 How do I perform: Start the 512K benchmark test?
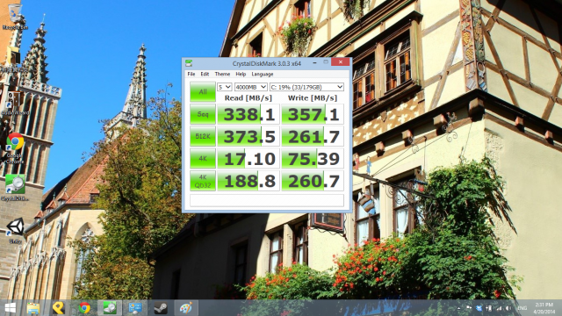203,137
